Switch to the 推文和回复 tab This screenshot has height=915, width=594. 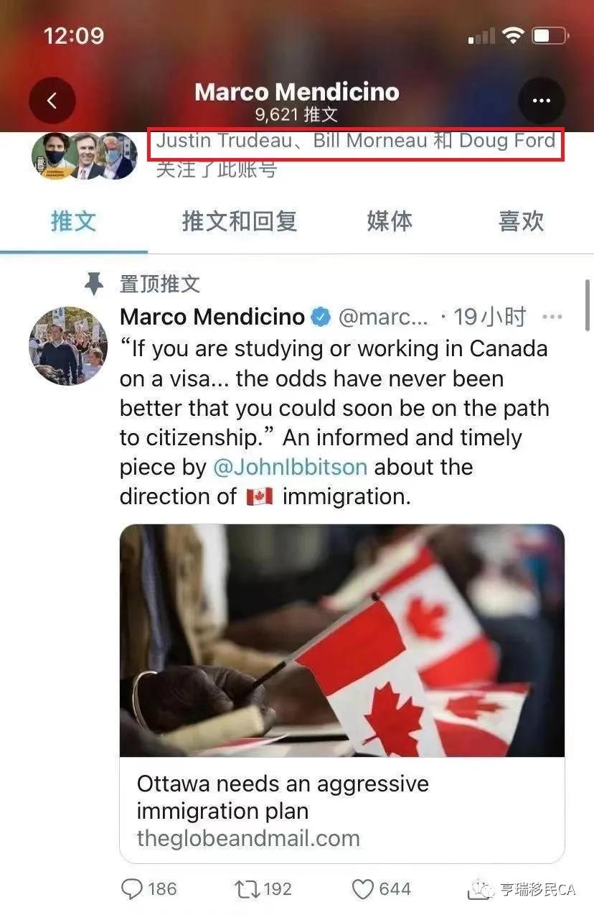click(240, 221)
